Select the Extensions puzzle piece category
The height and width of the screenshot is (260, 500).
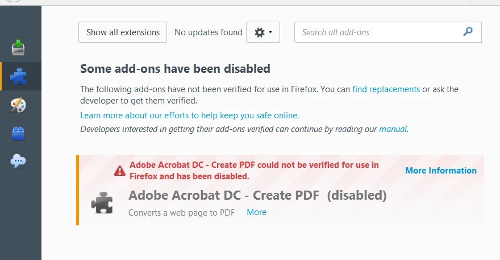pyautogui.click(x=18, y=76)
